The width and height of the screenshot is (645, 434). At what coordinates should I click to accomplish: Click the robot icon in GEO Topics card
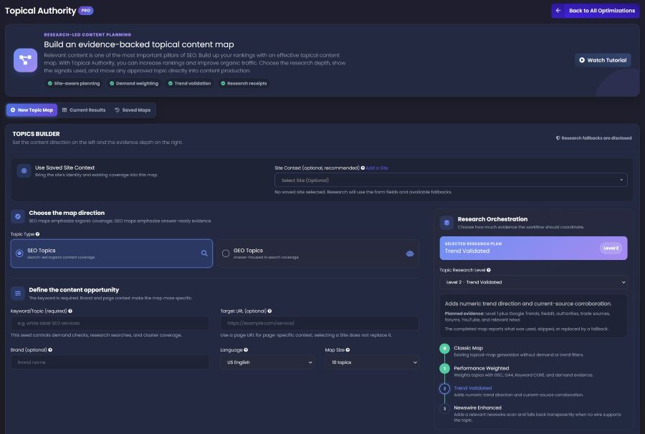410,254
